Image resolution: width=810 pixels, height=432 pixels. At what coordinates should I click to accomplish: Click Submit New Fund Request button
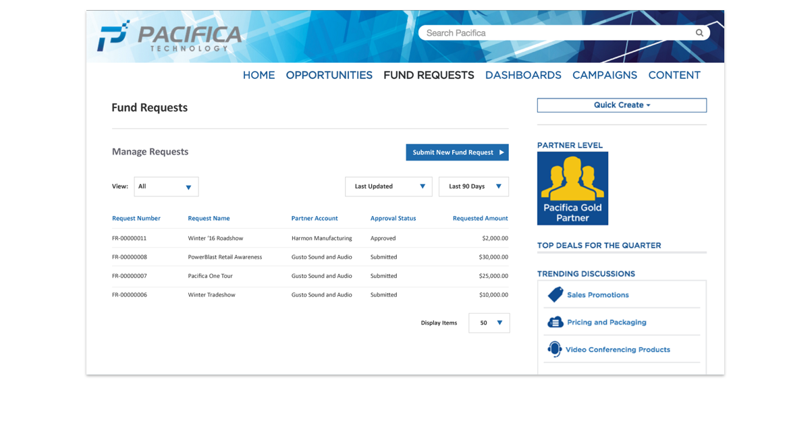pyautogui.click(x=457, y=152)
